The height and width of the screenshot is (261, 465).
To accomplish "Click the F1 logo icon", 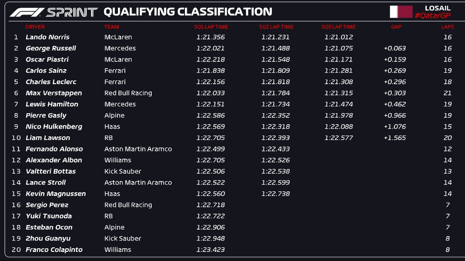I will (27, 12).
